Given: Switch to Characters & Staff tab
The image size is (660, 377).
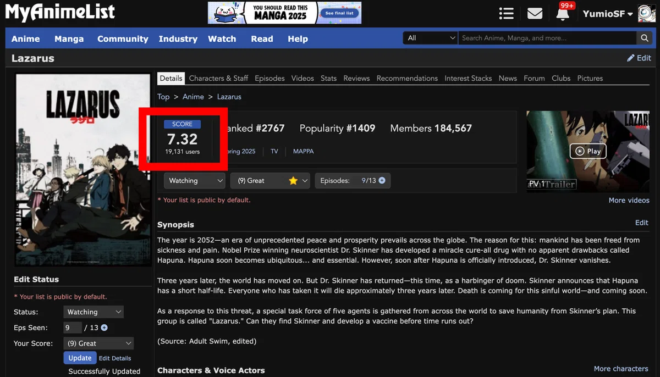Looking at the screenshot, I should click(x=218, y=78).
